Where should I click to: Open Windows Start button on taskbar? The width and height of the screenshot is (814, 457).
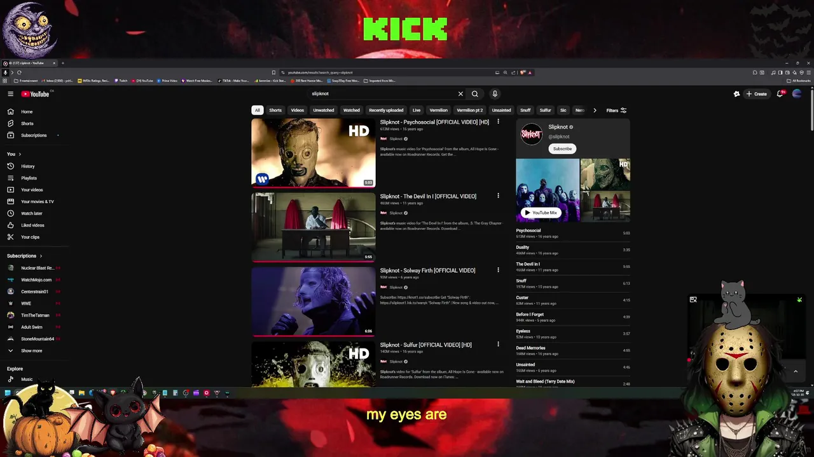coord(8,393)
